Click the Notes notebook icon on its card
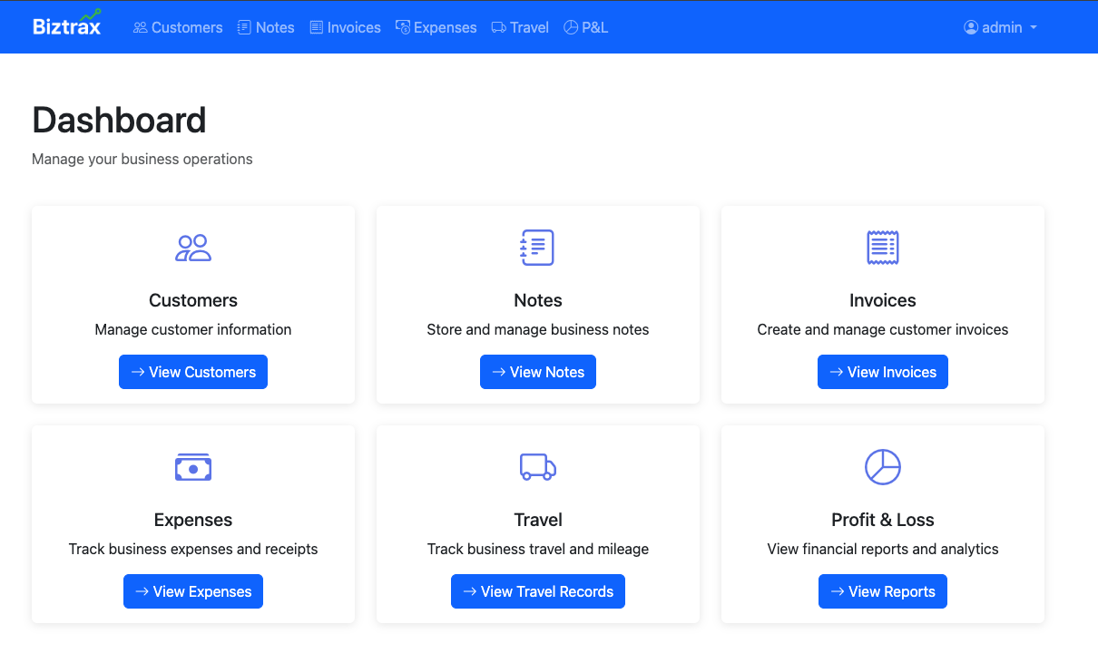Image resolution: width=1098 pixels, height=663 pixels. point(538,248)
